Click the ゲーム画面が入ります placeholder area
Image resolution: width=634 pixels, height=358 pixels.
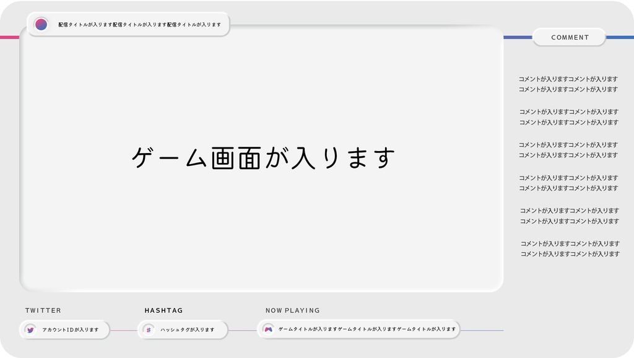pyautogui.click(x=263, y=158)
